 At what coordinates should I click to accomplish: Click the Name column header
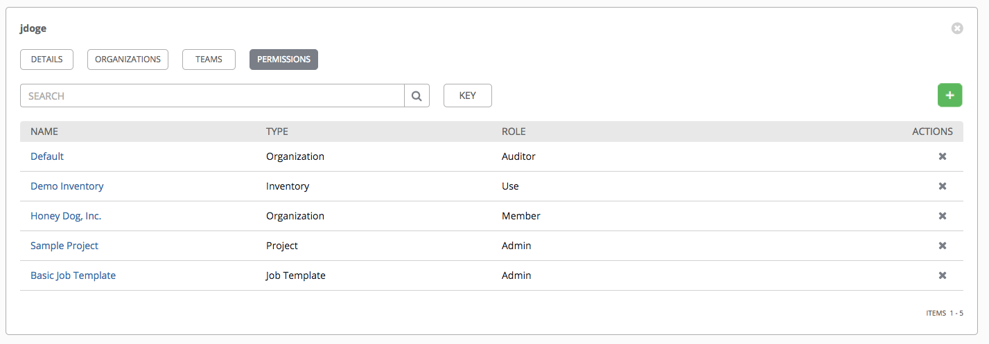coord(44,132)
